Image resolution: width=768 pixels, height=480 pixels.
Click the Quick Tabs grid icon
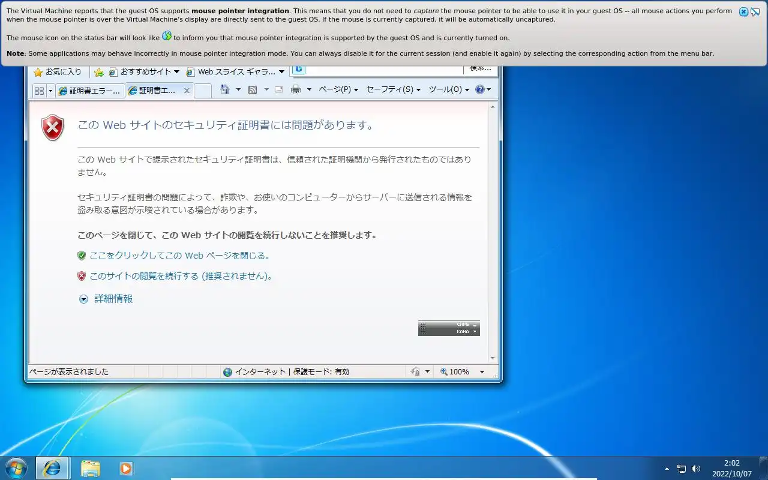(39, 91)
